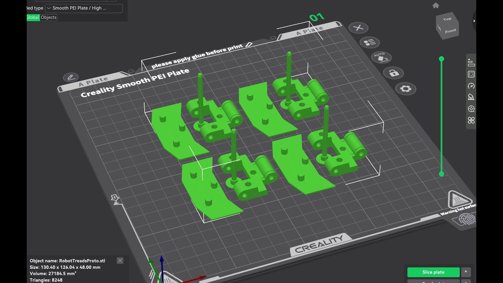Click top handle of vertical layer slider
This screenshot has width=503, height=283.
coord(441,59)
